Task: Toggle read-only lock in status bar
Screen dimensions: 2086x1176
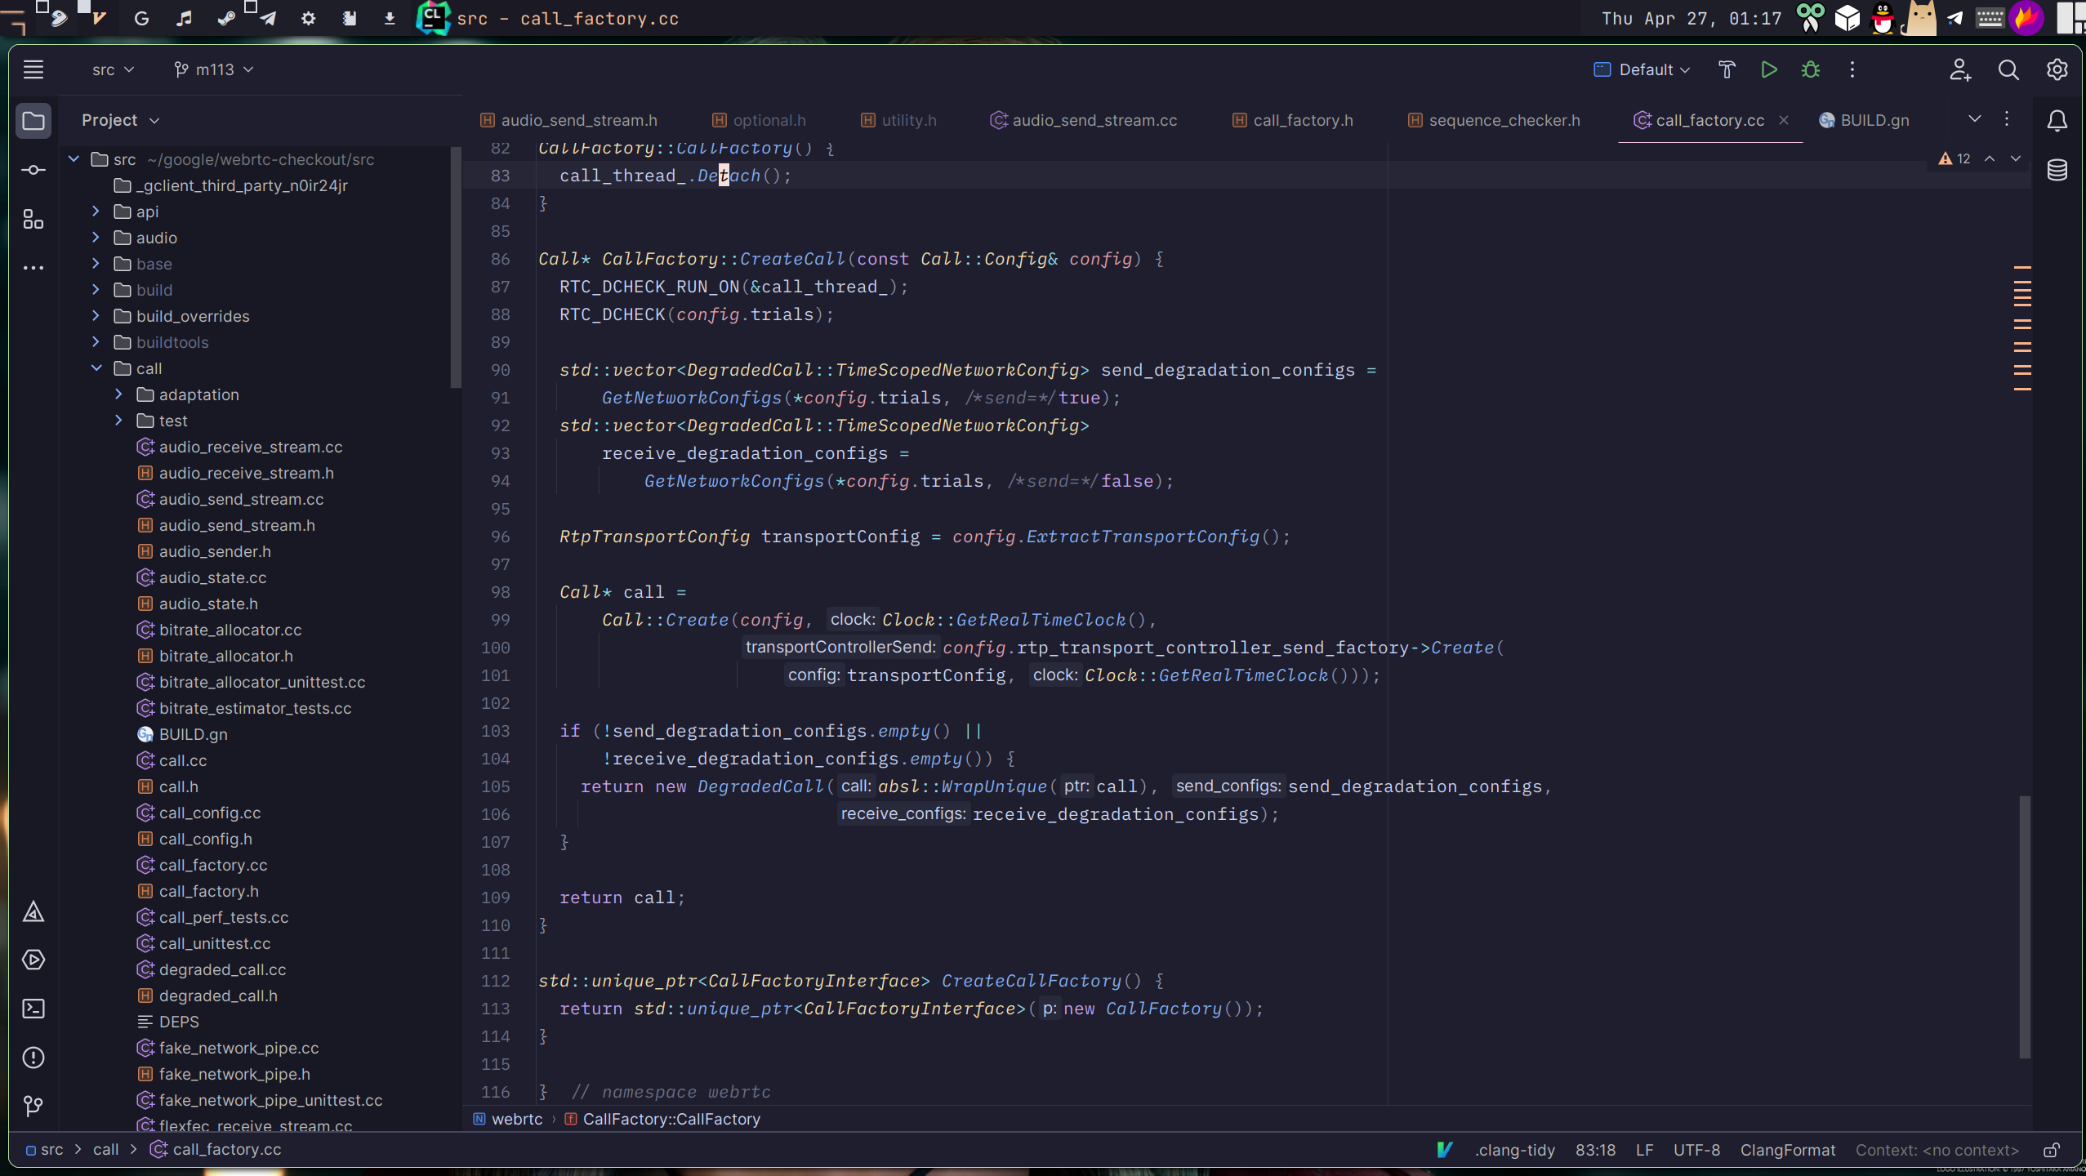Action: click(2051, 1150)
